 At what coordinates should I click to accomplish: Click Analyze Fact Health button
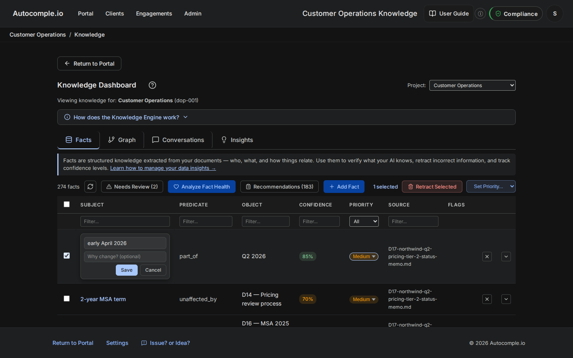202,187
